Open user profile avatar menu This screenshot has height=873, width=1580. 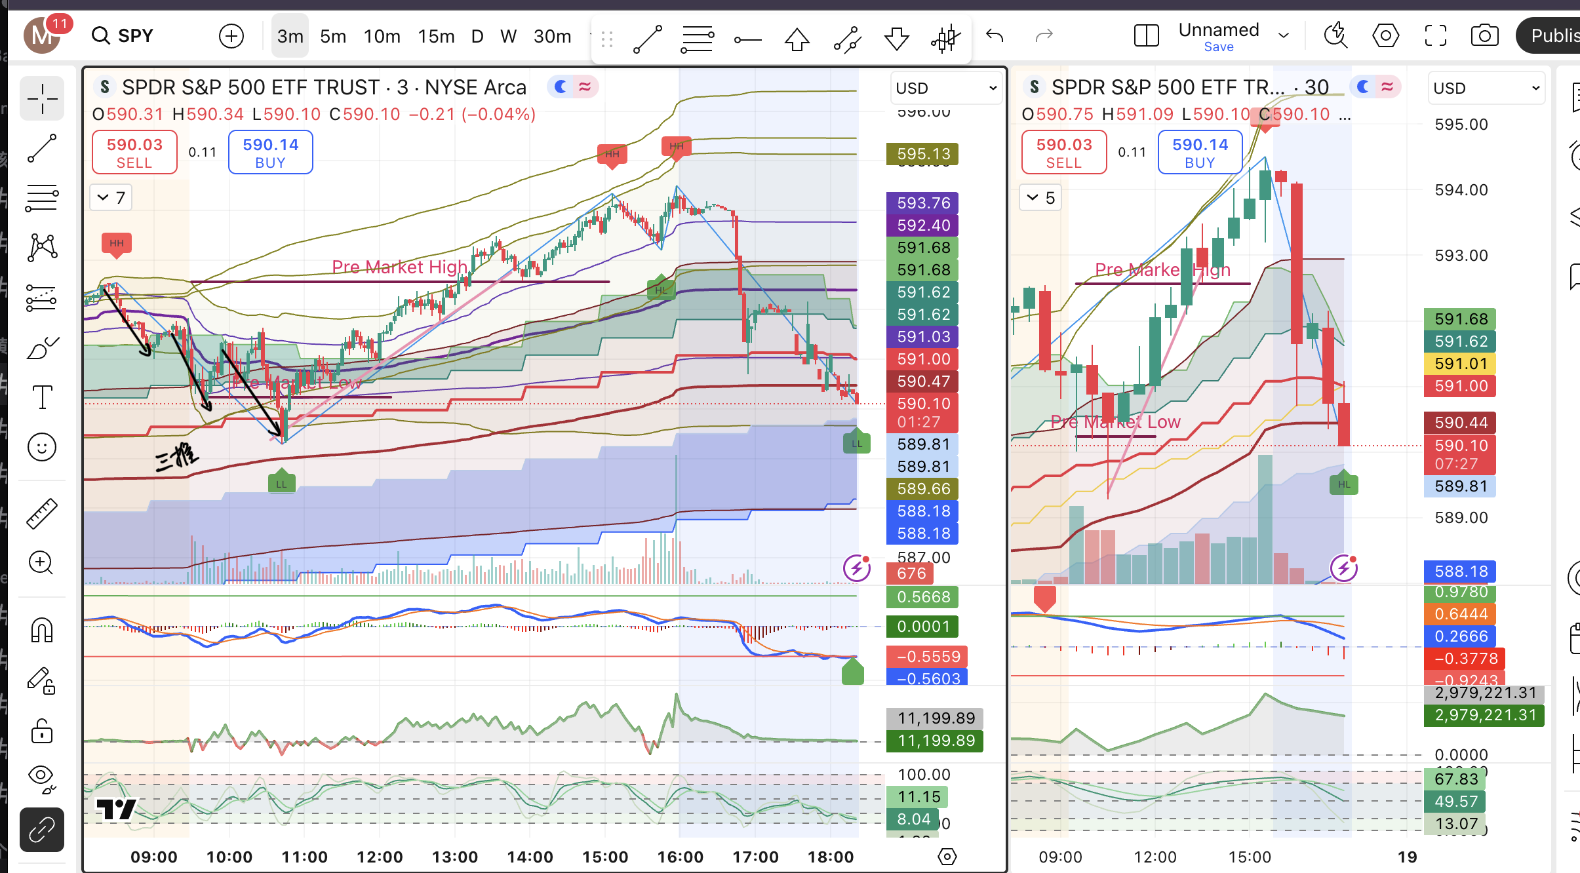pos(43,35)
